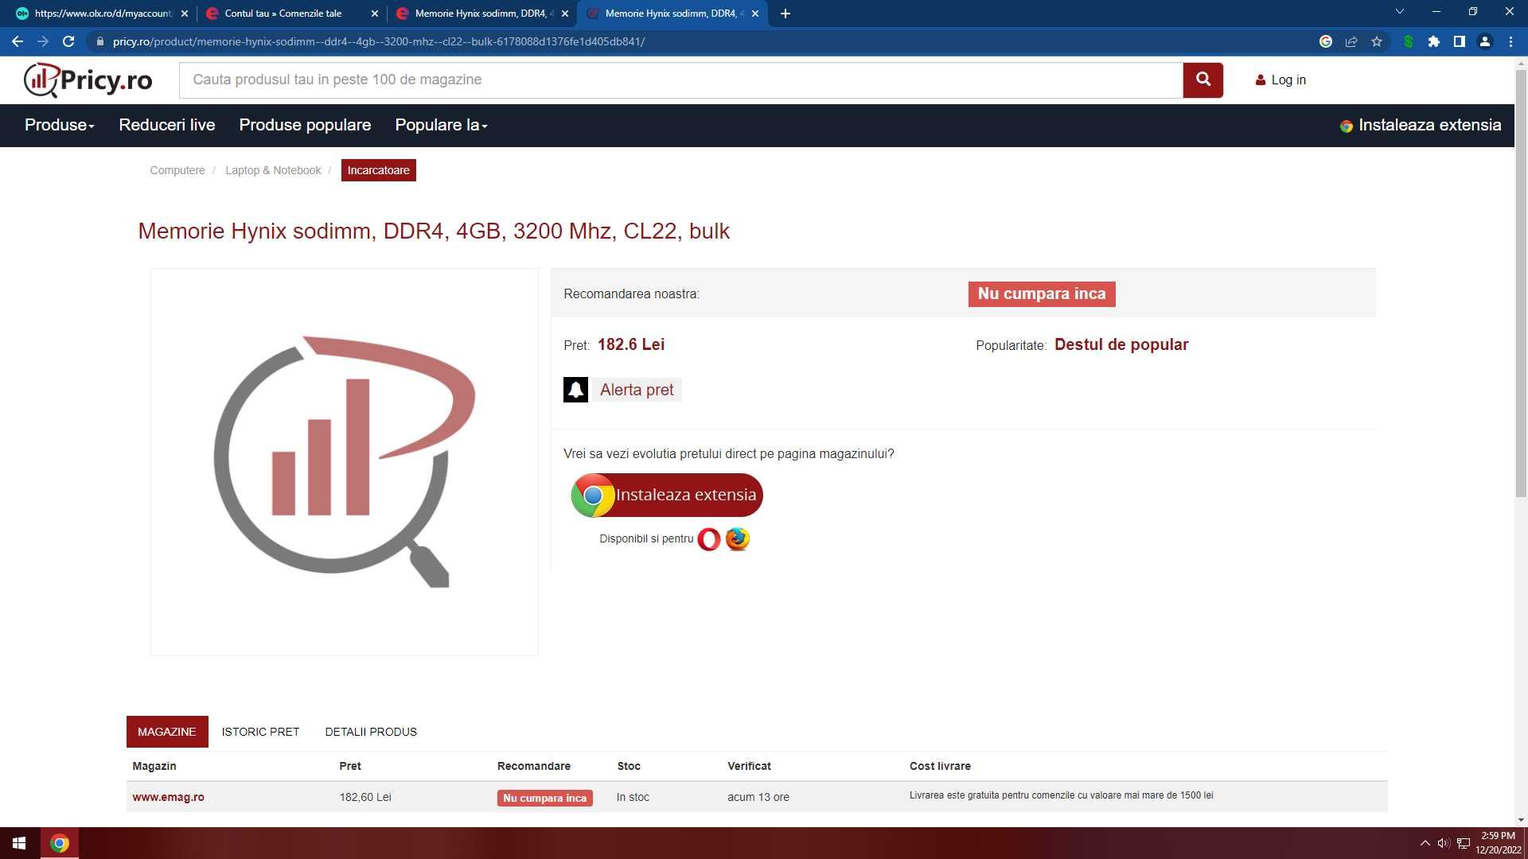The image size is (1528, 859).
Task: Click the scrollbar down arrow
Action: pyautogui.click(x=1521, y=820)
